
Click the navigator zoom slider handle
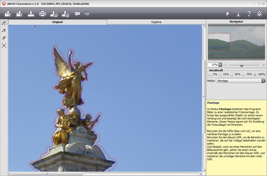point(241,65)
